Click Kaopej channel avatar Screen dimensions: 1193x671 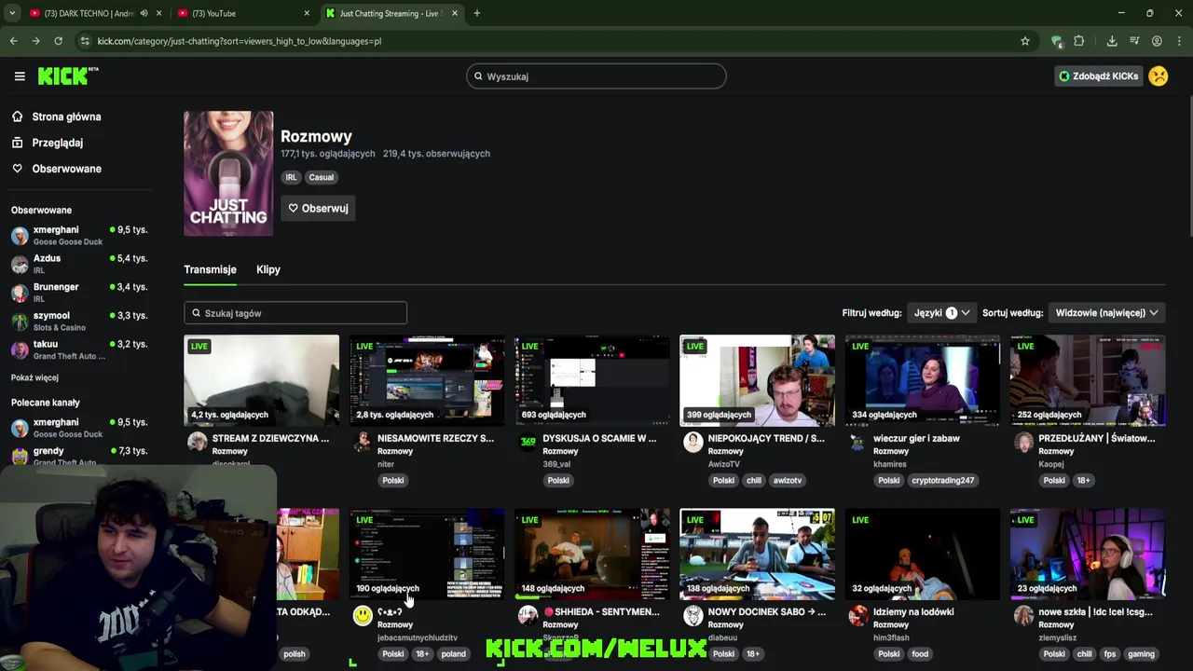tap(1023, 442)
